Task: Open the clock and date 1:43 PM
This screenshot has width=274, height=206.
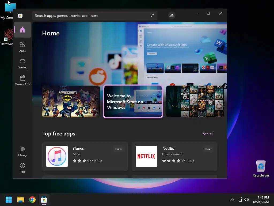Action: tap(261, 200)
